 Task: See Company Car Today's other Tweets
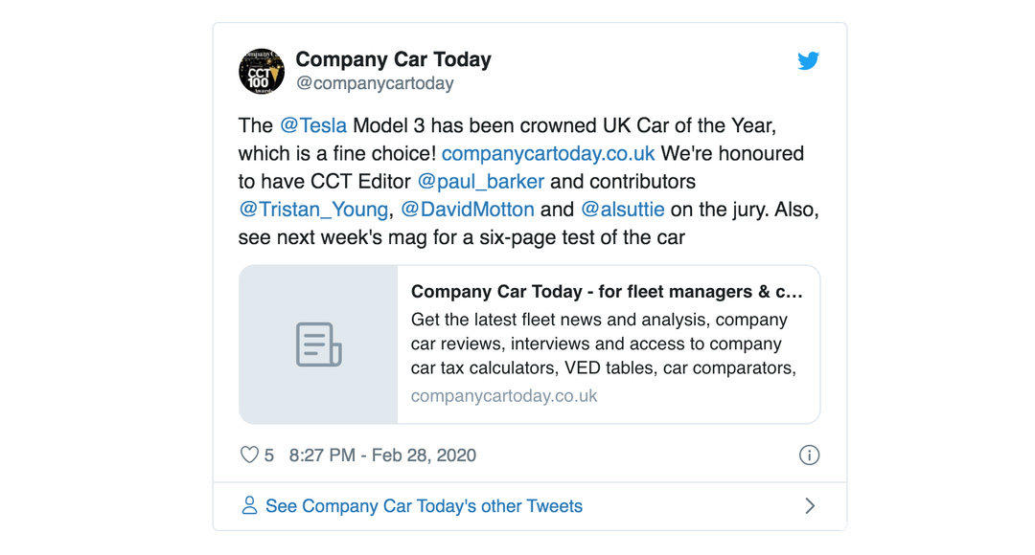coord(424,506)
